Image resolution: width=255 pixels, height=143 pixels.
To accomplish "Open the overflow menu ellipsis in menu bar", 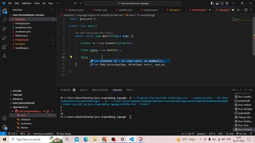I will click(x=58, y=3).
